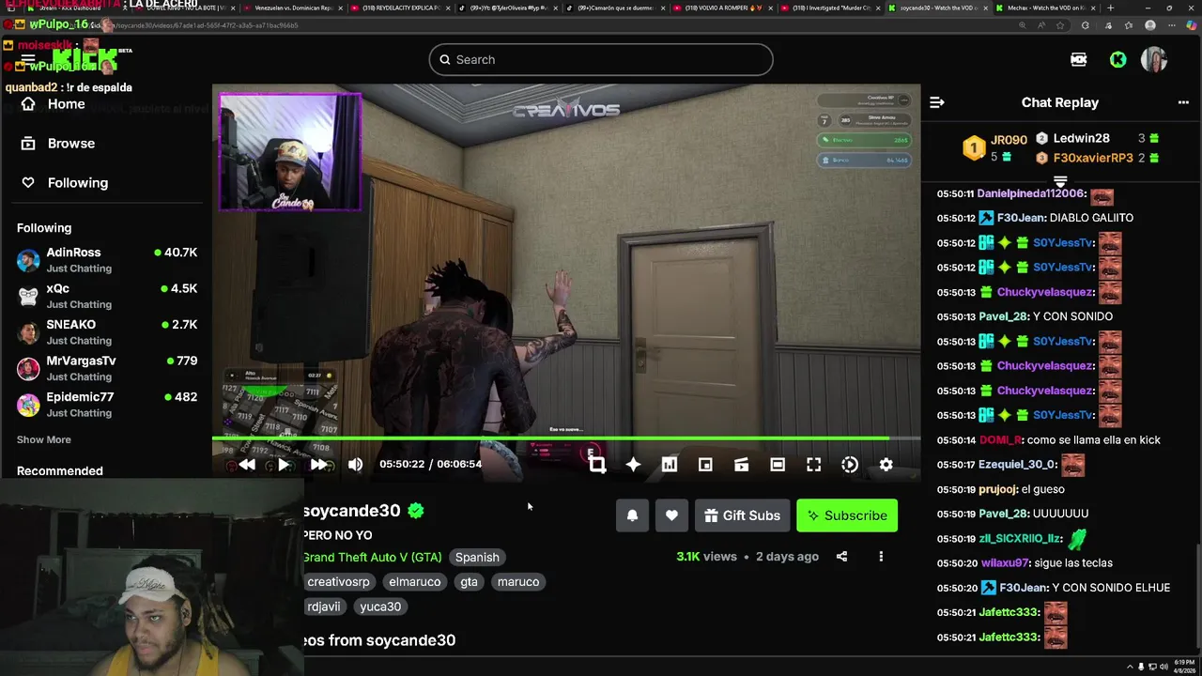This screenshot has height=676, width=1202.
Task: Select the creativosrp tag
Action: 338,582
